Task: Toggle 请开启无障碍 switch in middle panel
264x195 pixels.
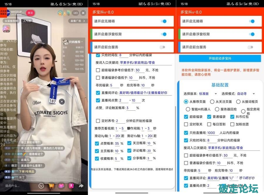Action: click(x=164, y=21)
